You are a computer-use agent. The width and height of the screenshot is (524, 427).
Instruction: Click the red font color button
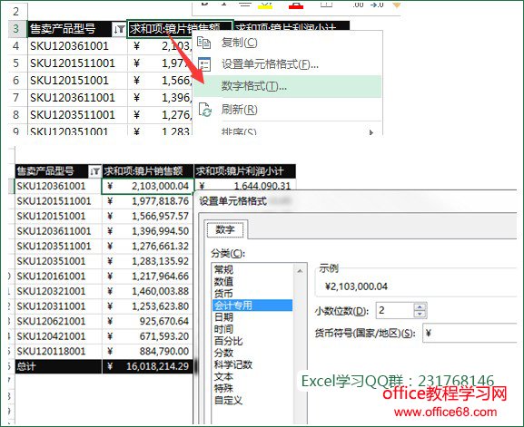point(296,5)
